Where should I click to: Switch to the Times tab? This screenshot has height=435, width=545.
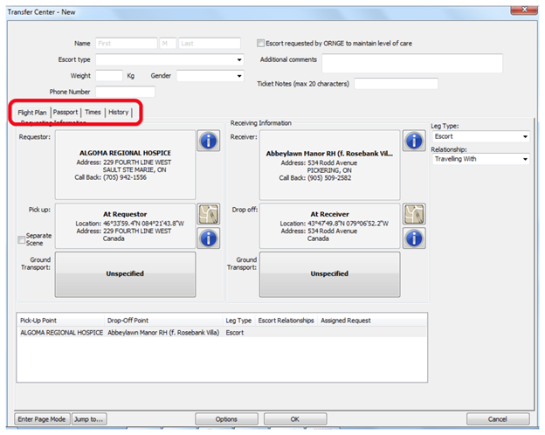point(93,113)
